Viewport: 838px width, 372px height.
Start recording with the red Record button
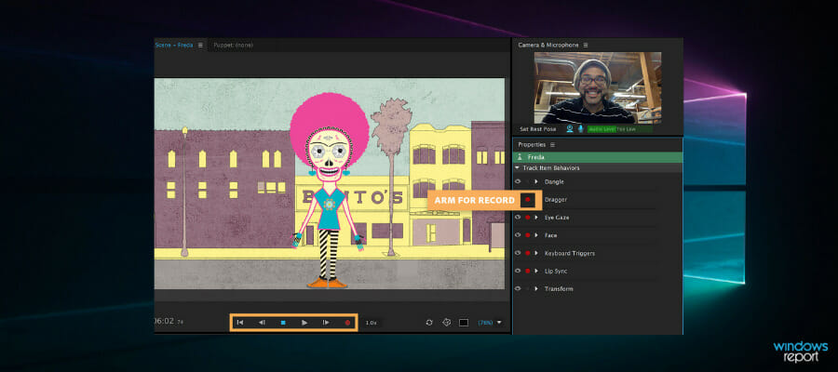(x=347, y=323)
